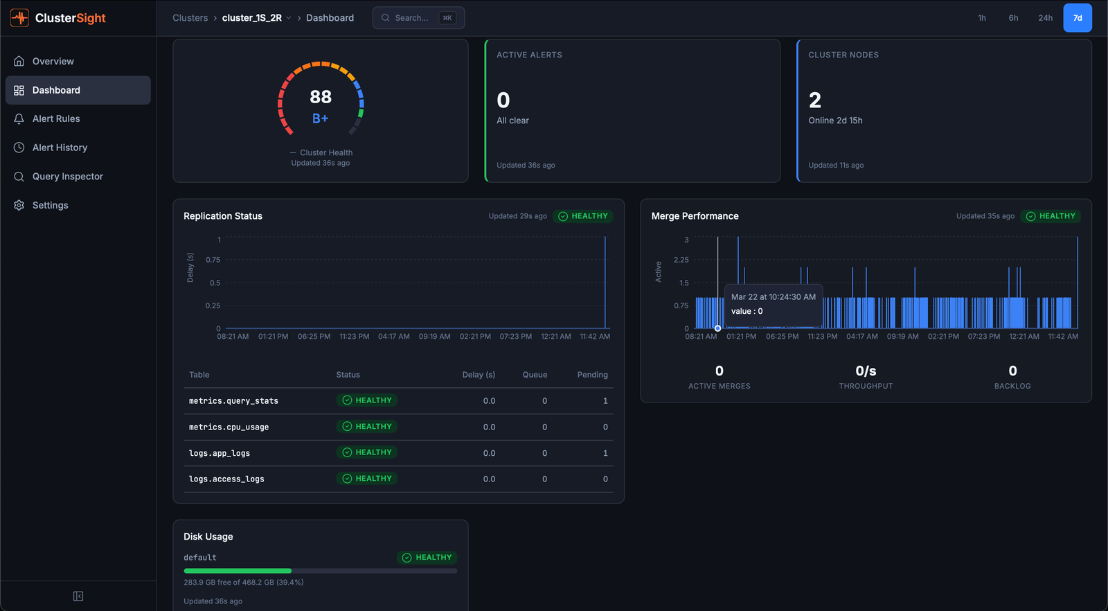
Task: Collapse the sidebar with the panel icon
Action: point(78,596)
